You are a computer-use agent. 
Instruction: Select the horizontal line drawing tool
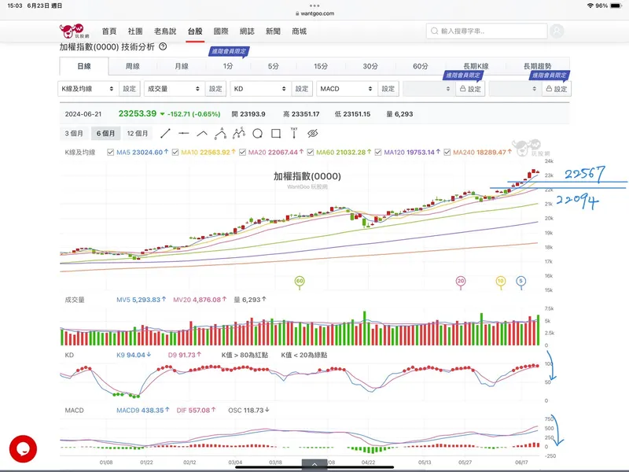coord(183,133)
